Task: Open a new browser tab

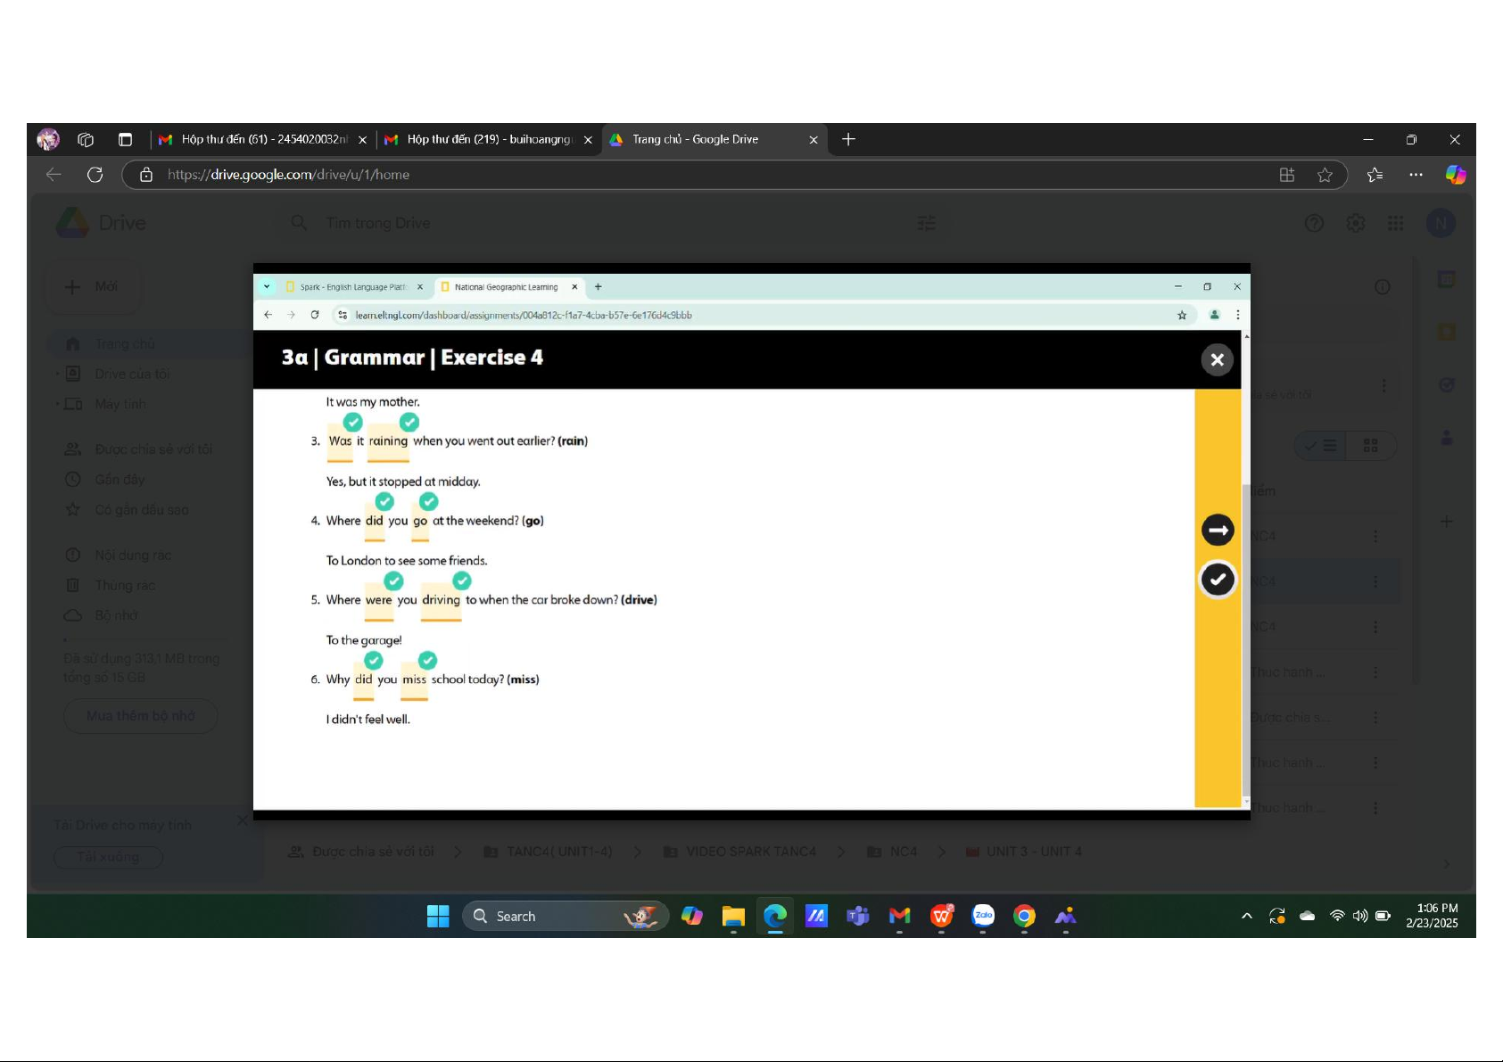Action: (848, 139)
